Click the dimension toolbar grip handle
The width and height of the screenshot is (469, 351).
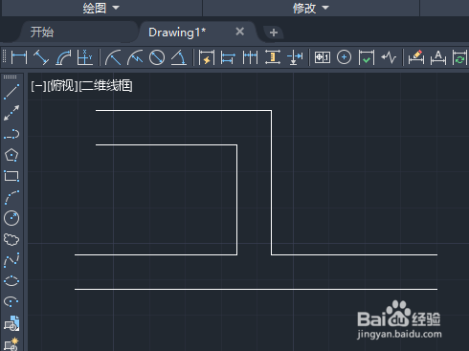[x=5, y=57]
